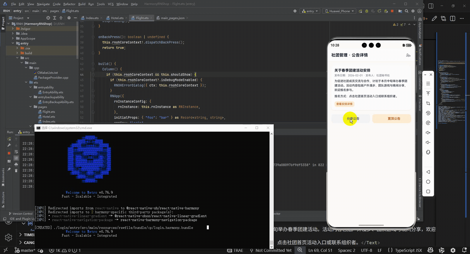Image resolution: width=470 pixels, height=254 pixels.
Task: Tap the 置顶公告 toggle button in the app
Action: [392, 119]
